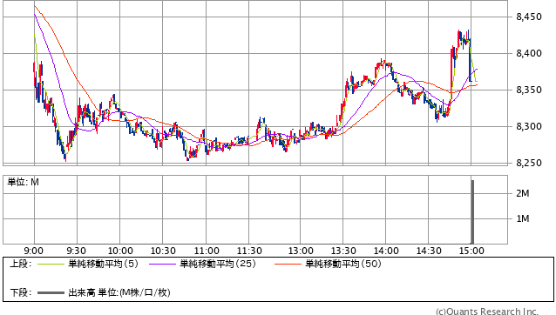Click the 9:30 time axis label
Screen dimensions: 556x315
pos(76,251)
